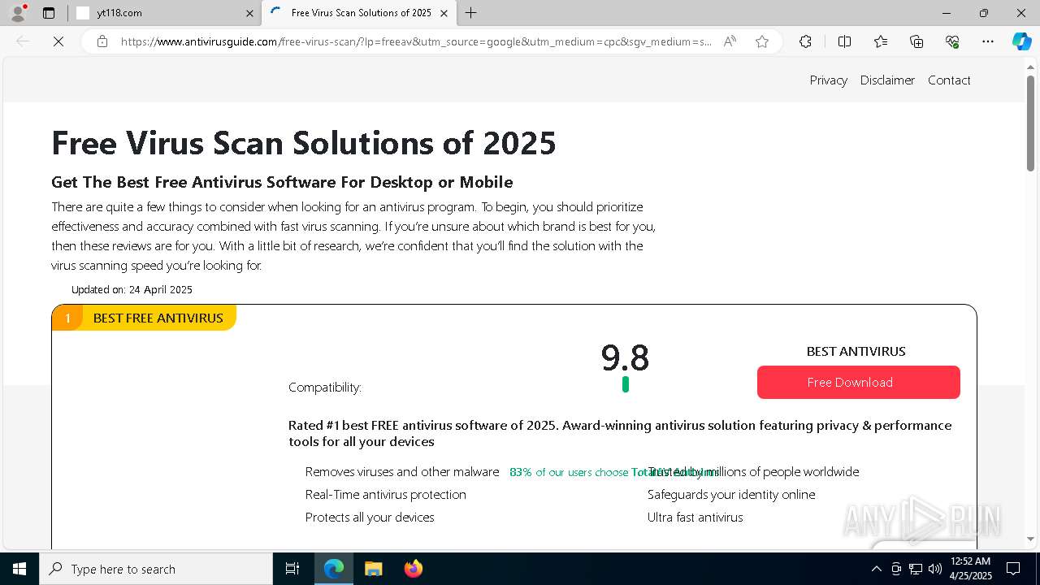The image size is (1040, 585).
Task: Stop loading the page
Action: pyautogui.click(x=58, y=41)
